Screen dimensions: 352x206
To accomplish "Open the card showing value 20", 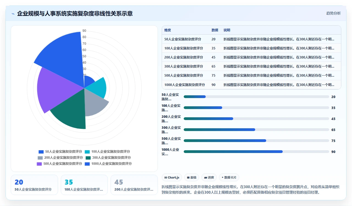I will [34, 185].
